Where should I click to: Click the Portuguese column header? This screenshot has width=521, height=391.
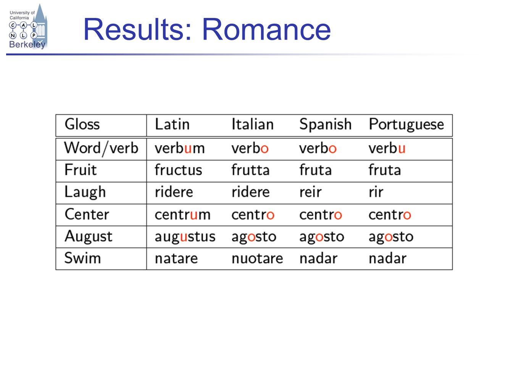[x=406, y=125]
